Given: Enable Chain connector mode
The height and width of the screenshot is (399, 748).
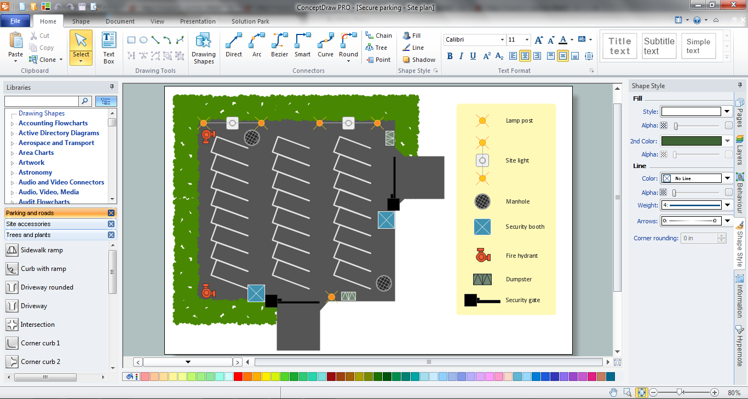Looking at the screenshot, I should click(x=378, y=36).
